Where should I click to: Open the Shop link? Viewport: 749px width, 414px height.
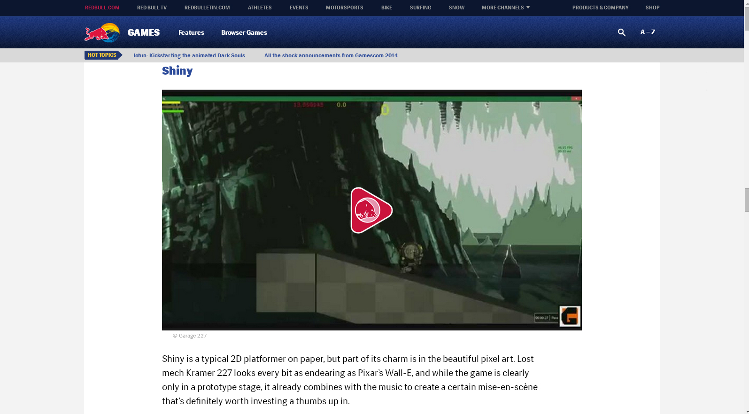click(652, 8)
